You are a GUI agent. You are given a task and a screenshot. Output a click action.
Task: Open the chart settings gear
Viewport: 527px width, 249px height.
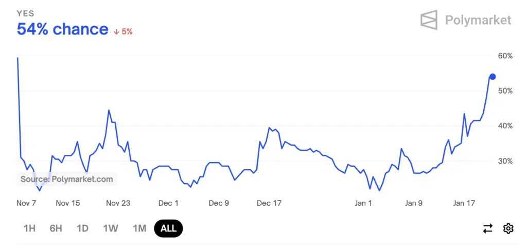point(508,228)
